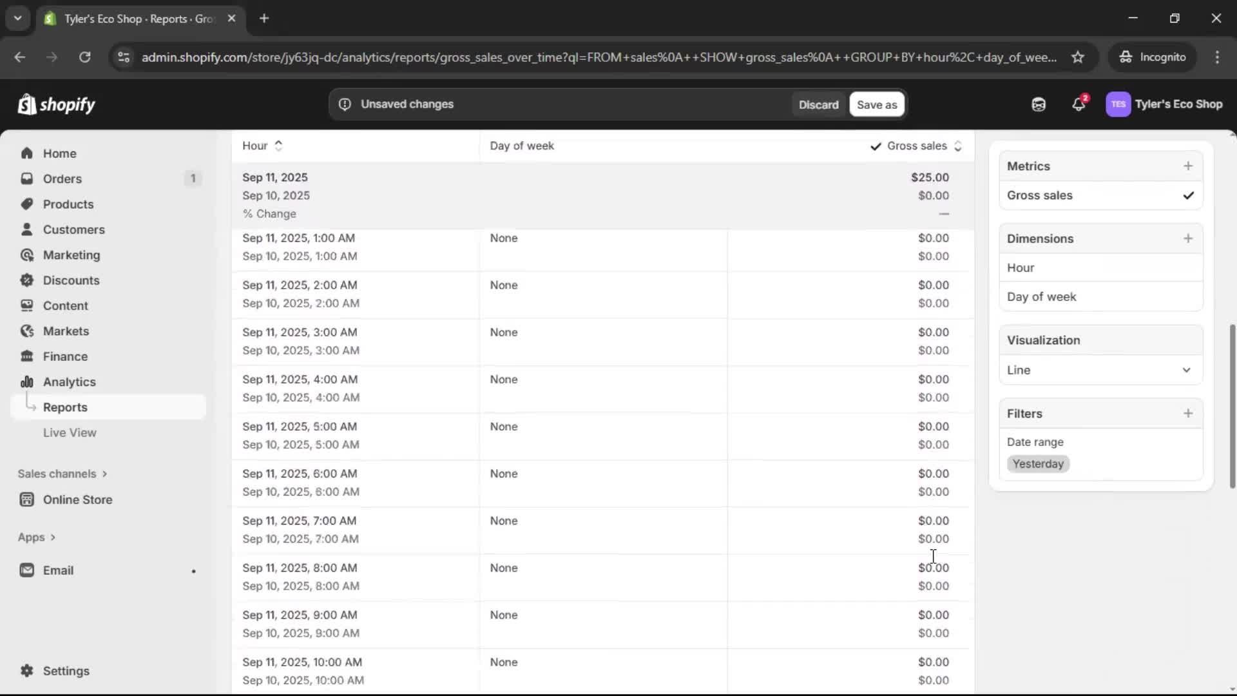The image size is (1237, 696).
Task: Toggle the Gross sales column header check
Action: coord(876,146)
